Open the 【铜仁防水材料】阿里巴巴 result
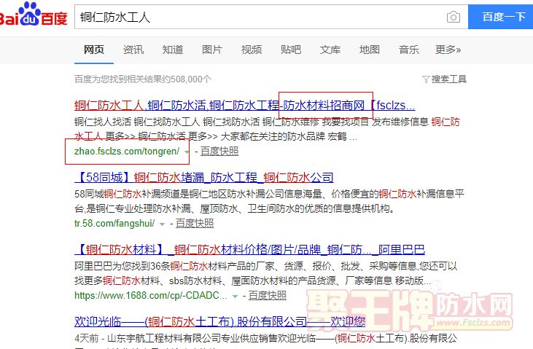The image size is (533, 349). coord(249,250)
